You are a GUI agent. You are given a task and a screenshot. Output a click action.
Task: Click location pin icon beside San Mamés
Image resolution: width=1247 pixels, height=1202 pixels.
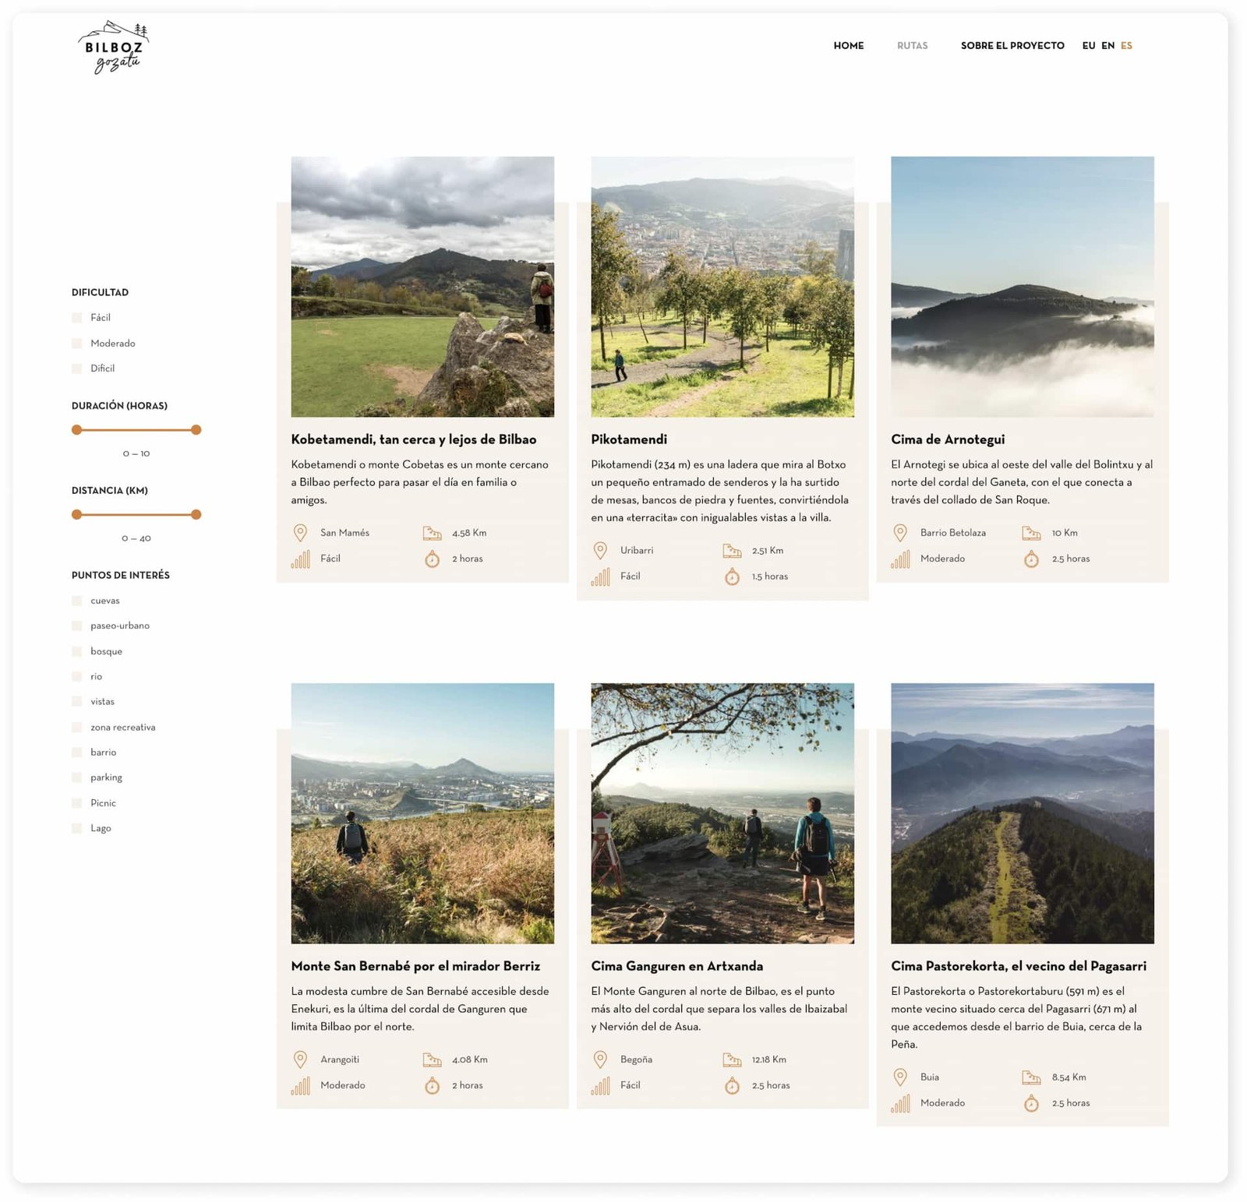[x=300, y=533]
